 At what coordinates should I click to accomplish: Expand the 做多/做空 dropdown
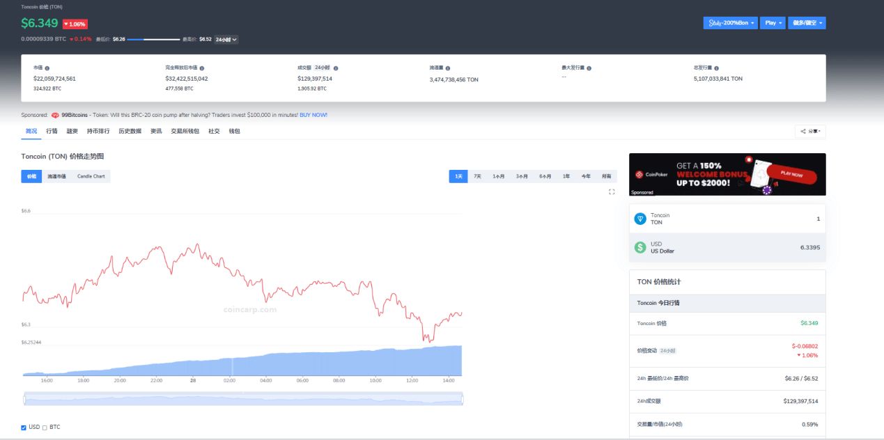point(807,23)
